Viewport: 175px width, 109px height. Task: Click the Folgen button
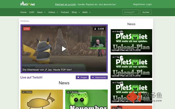coord(82,77)
